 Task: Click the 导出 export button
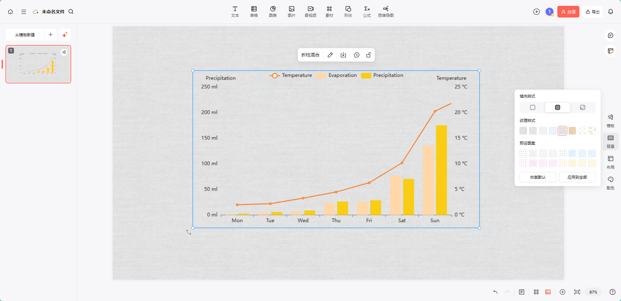coord(592,12)
